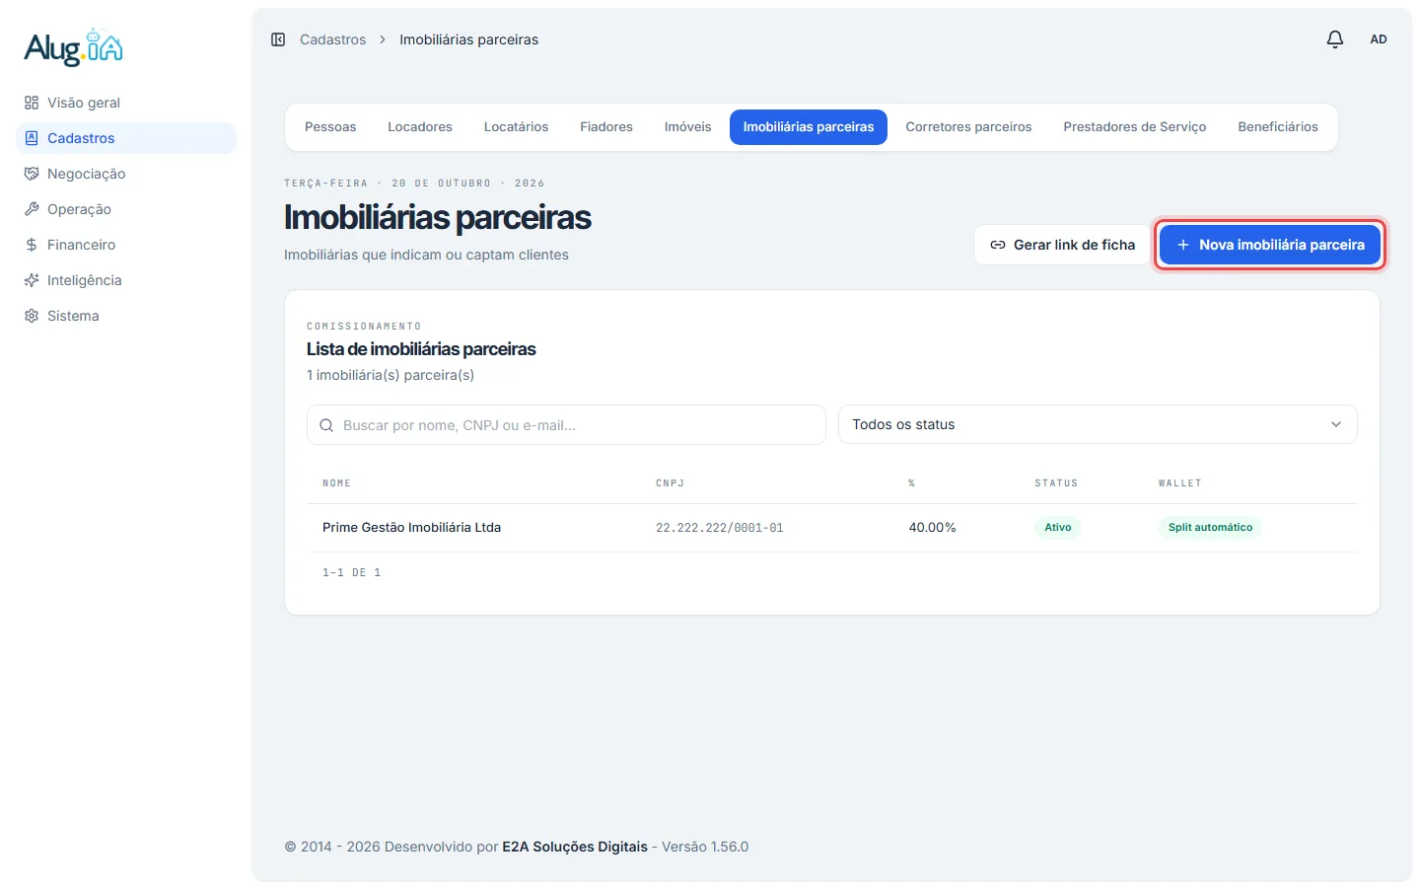The image size is (1420, 888).
Task: Click the Split automático wallet badge
Action: 1210,528
